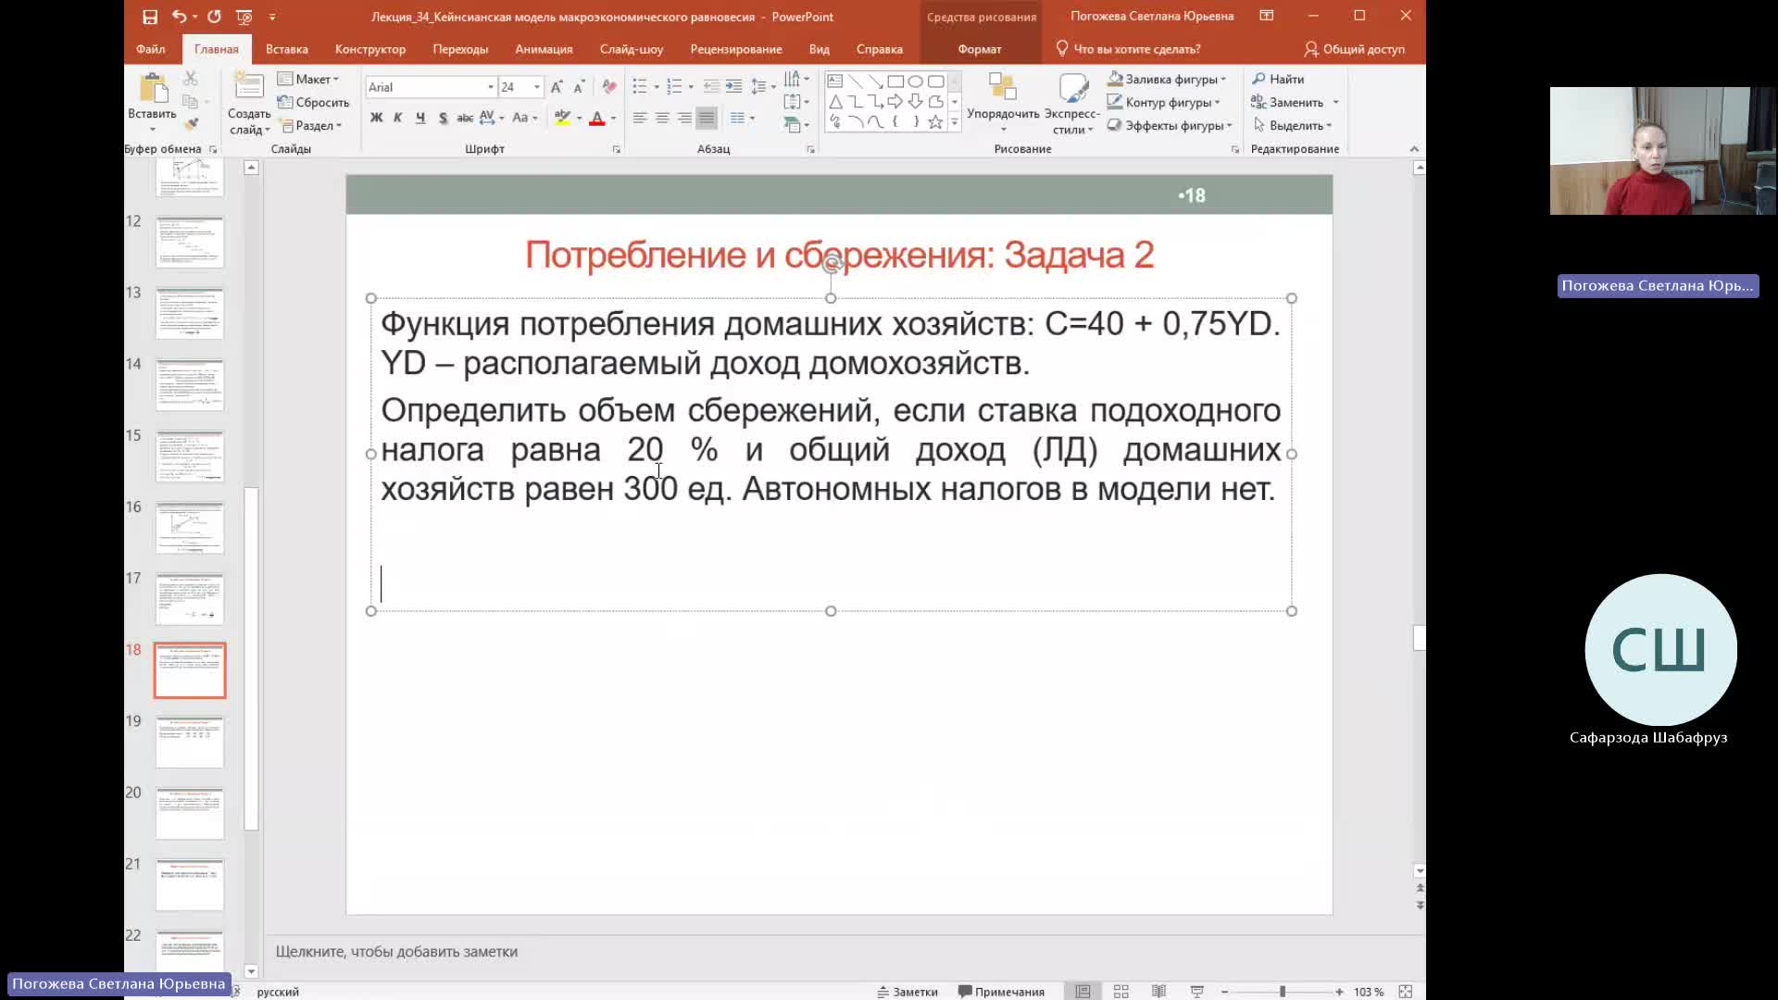This screenshot has width=1778, height=1000.
Task: Insert a text box shape from gallery
Action: click(834, 81)
